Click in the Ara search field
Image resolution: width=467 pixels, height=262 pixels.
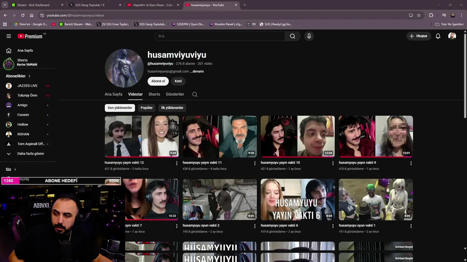[x=220, y=36]
